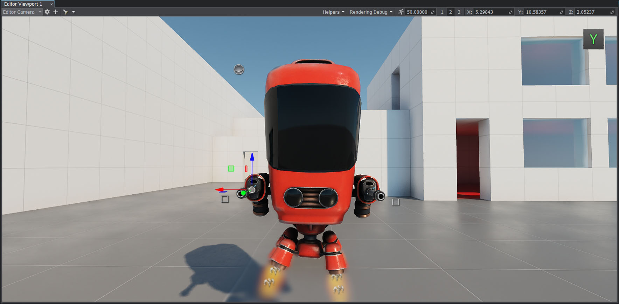The height and width of the screenshot is (304, 619).
Task: Click the Y axis indicator in viewport corner
Action: tap(593, 39)
